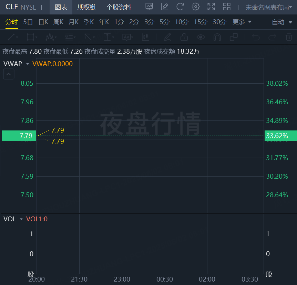The height and width of the screenshot is (285, 297).
Task: Switch to the 个股资料 tab
Action: click(x=119, y=7)
